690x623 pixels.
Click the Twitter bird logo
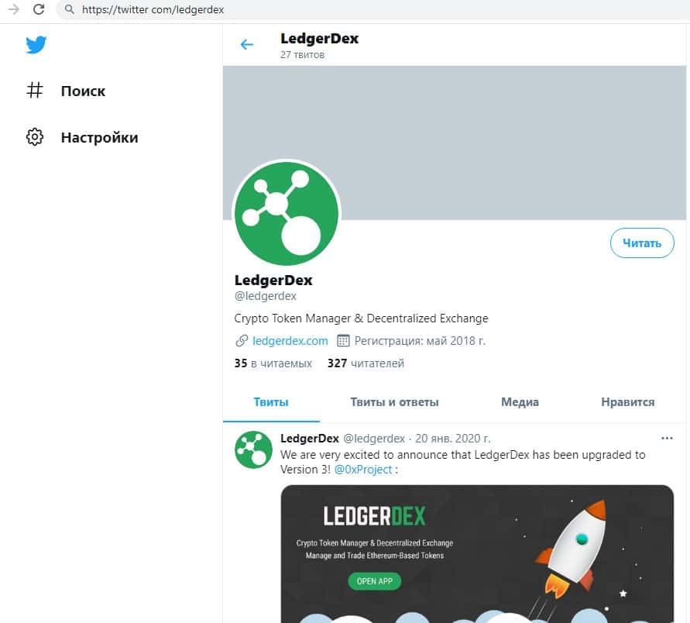pyautogui.click(x=36, y=44)
